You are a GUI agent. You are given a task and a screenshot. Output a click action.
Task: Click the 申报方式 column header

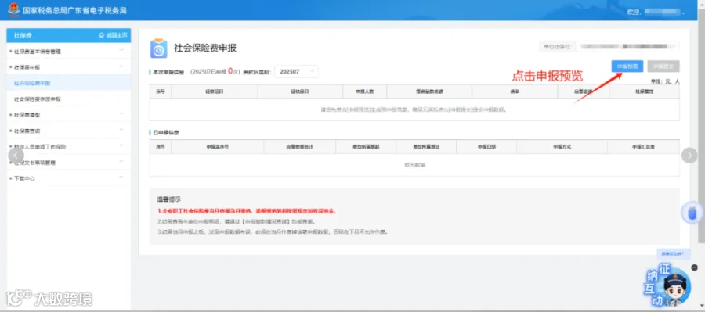(562, 147)
